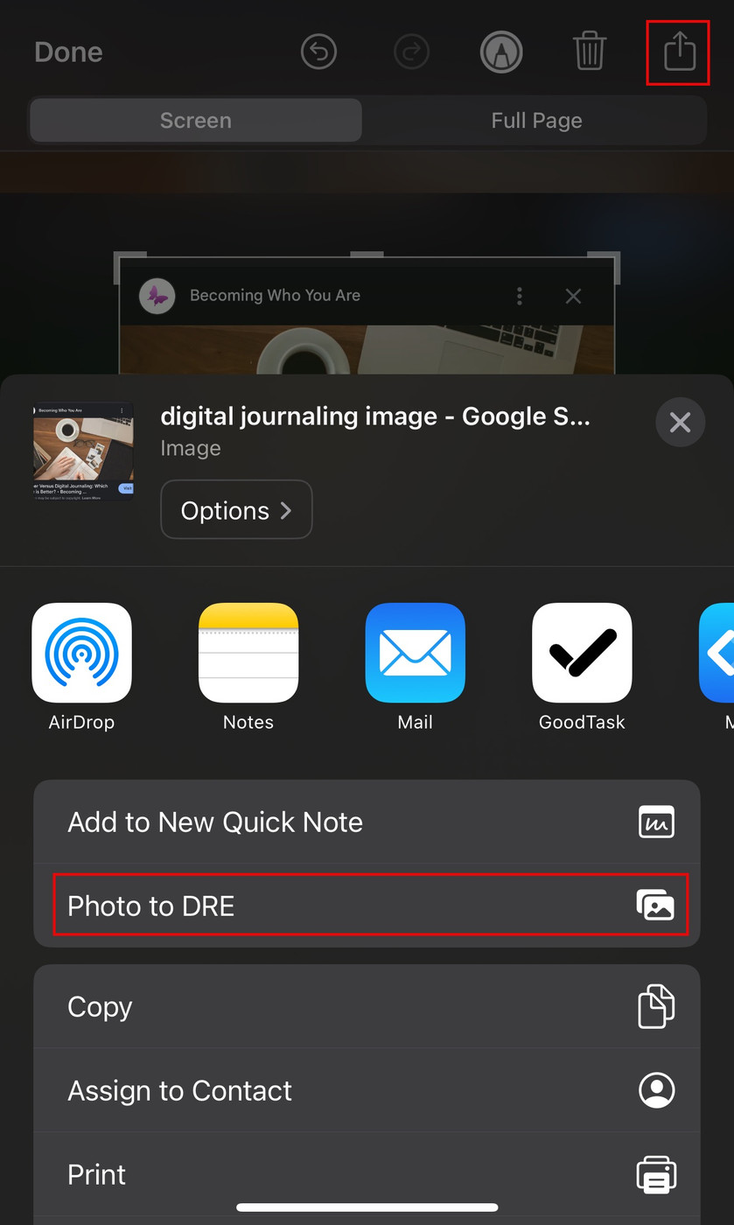This screenshot has width=734, height=1225.
Task: Select Assign to Contact action
Action: (367, 1090)
